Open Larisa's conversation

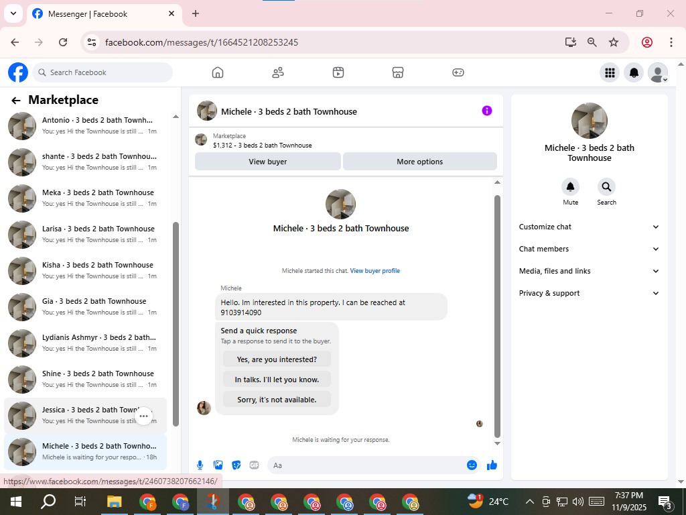click(85, 234)
